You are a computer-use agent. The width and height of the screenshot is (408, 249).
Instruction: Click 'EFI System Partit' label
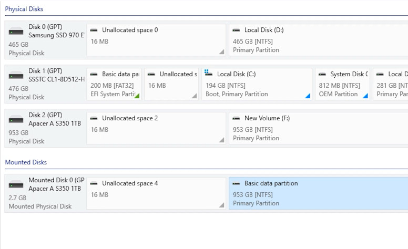[113, 94]
